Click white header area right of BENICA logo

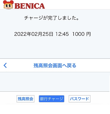point(77,5)
